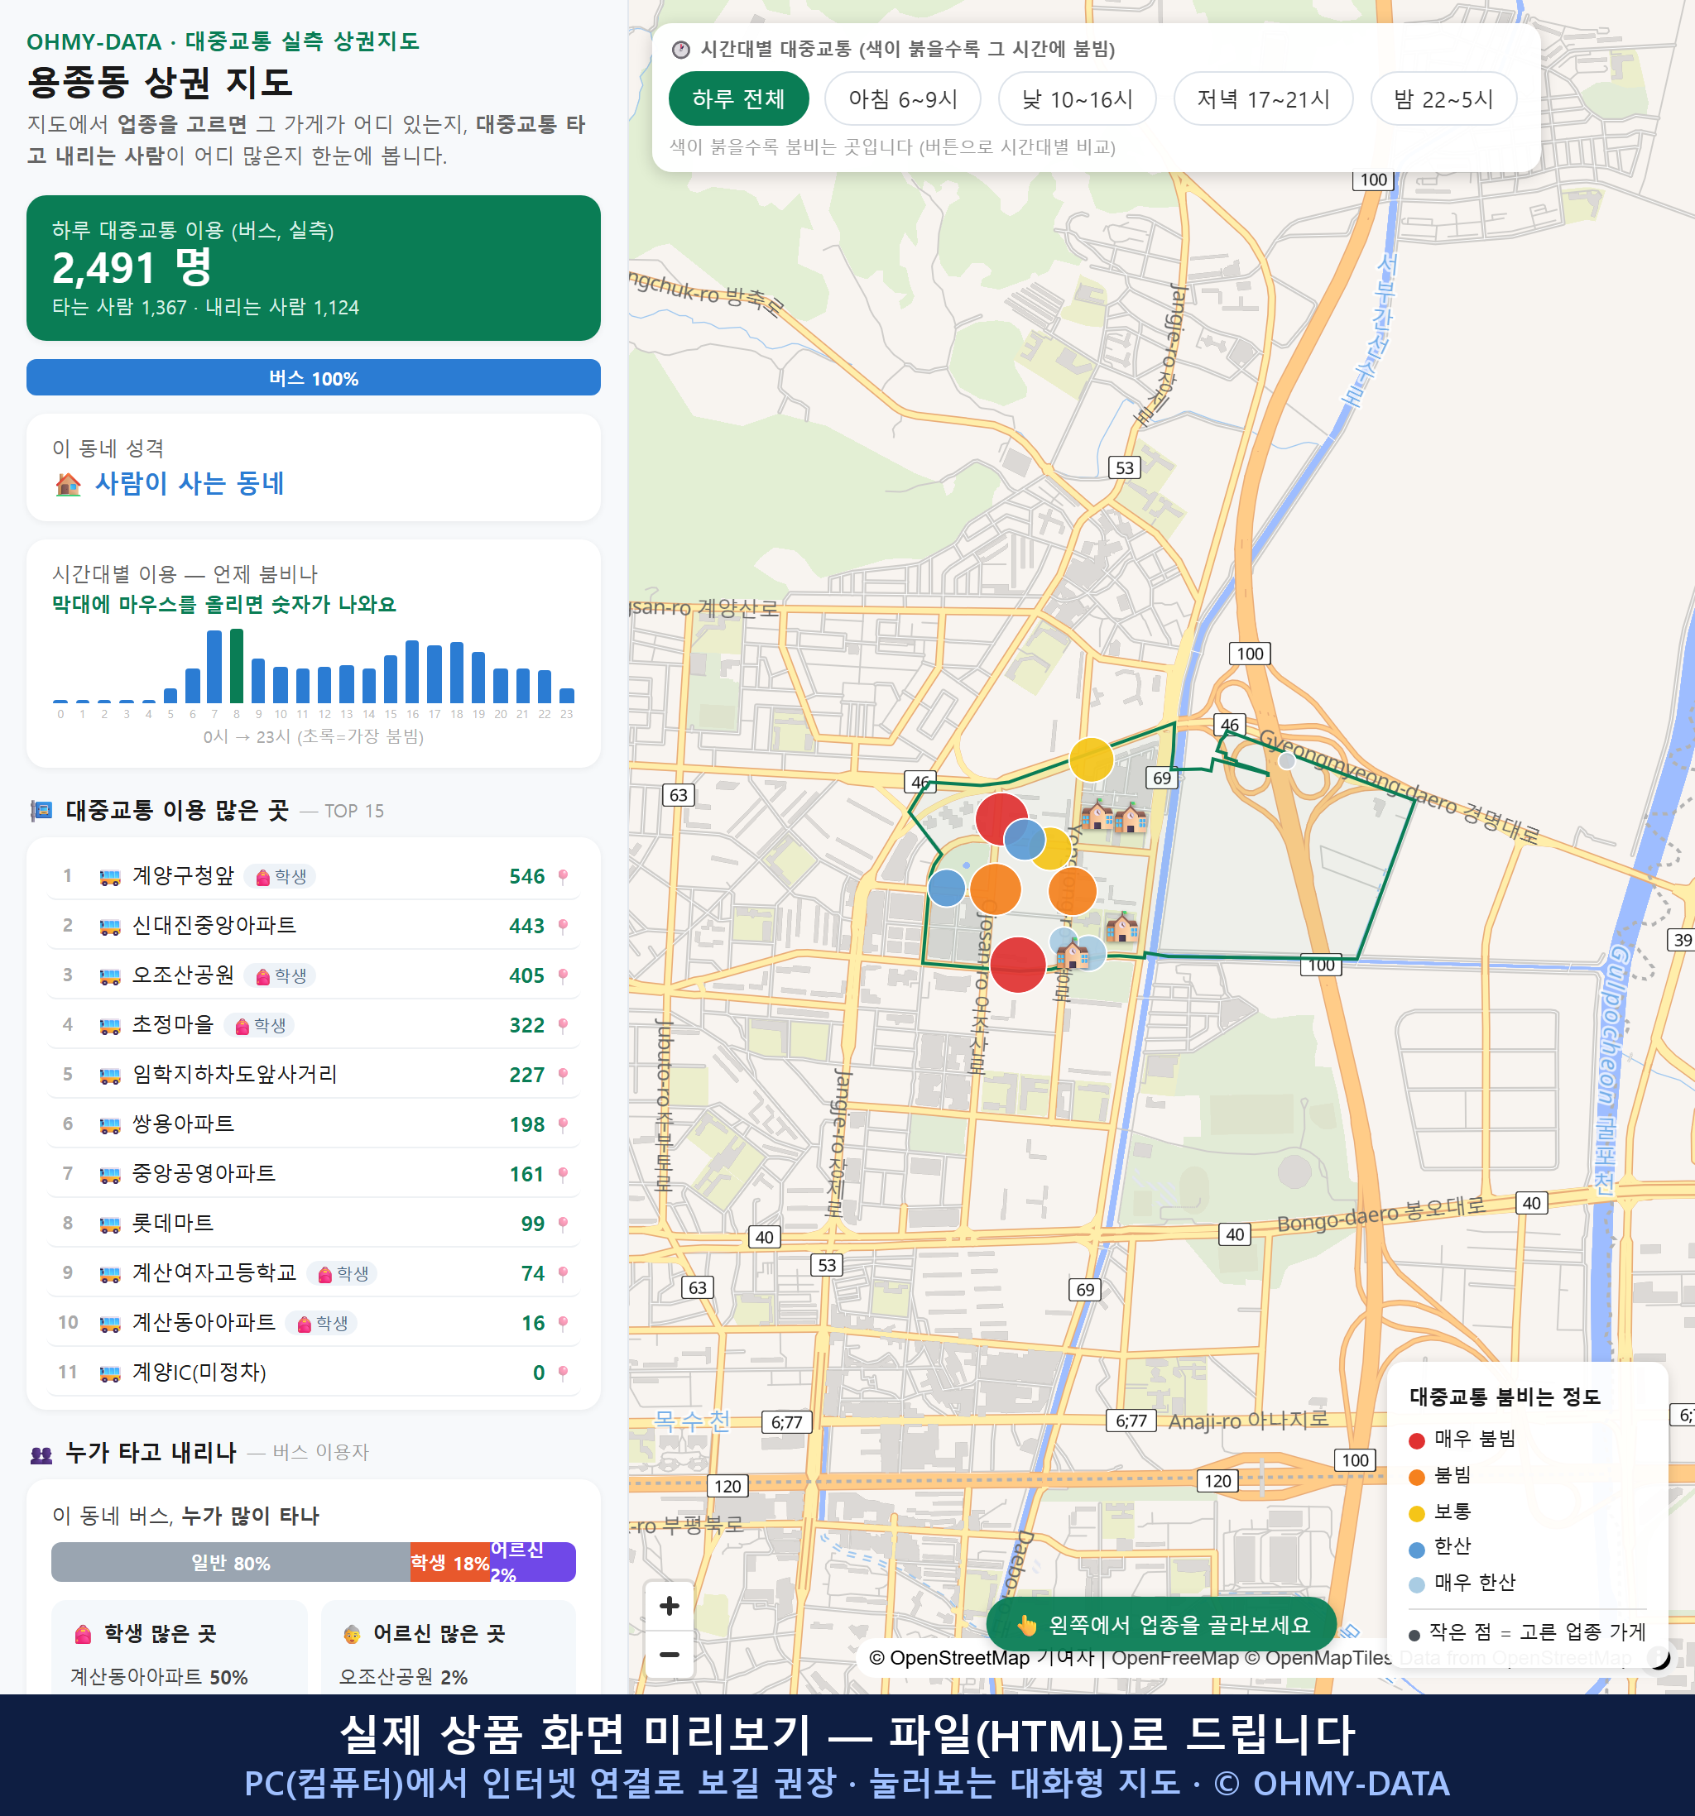Open the 신대진중앙아파트 stop row

click(314, 927)
